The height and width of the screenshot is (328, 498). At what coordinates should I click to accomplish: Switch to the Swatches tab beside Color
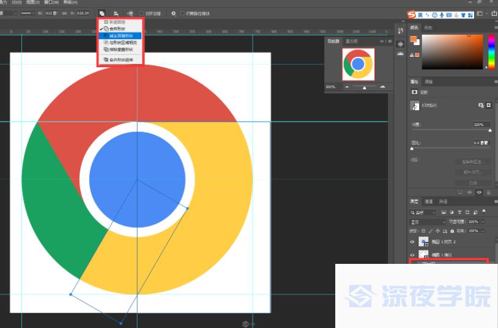[428, 27]
